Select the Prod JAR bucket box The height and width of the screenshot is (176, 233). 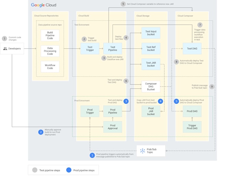pos(151,111)
